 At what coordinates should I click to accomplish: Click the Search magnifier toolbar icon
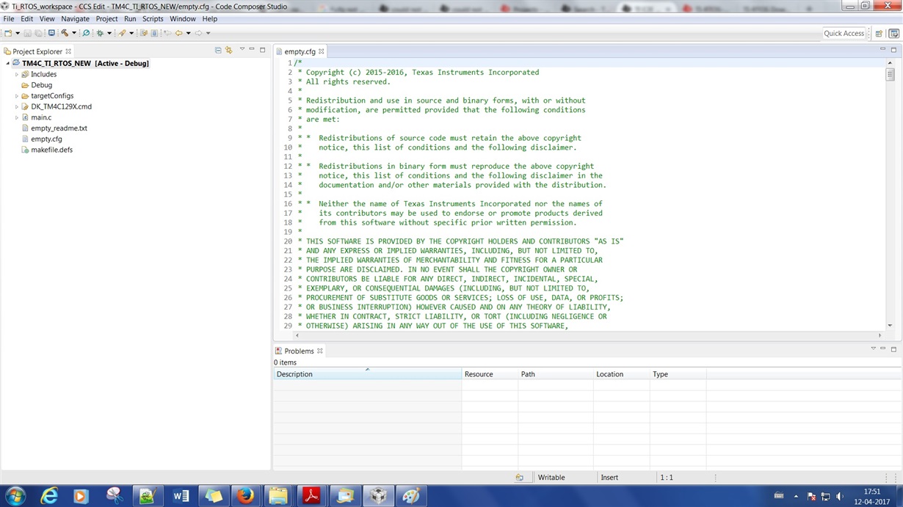tap(86, 33)
